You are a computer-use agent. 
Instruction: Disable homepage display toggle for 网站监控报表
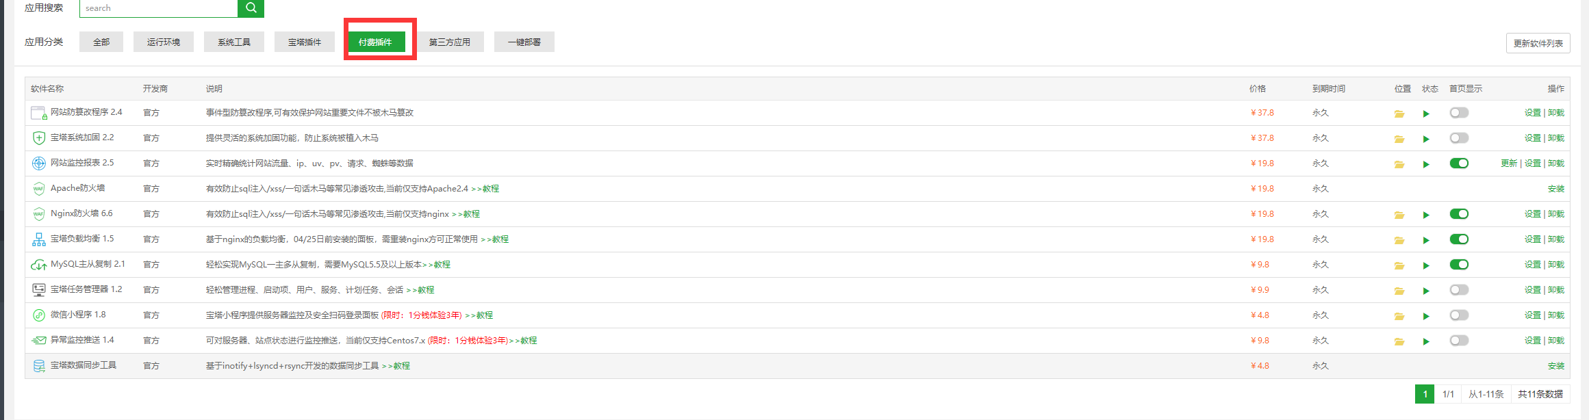pyautogui.click(x=1459, y=163)
